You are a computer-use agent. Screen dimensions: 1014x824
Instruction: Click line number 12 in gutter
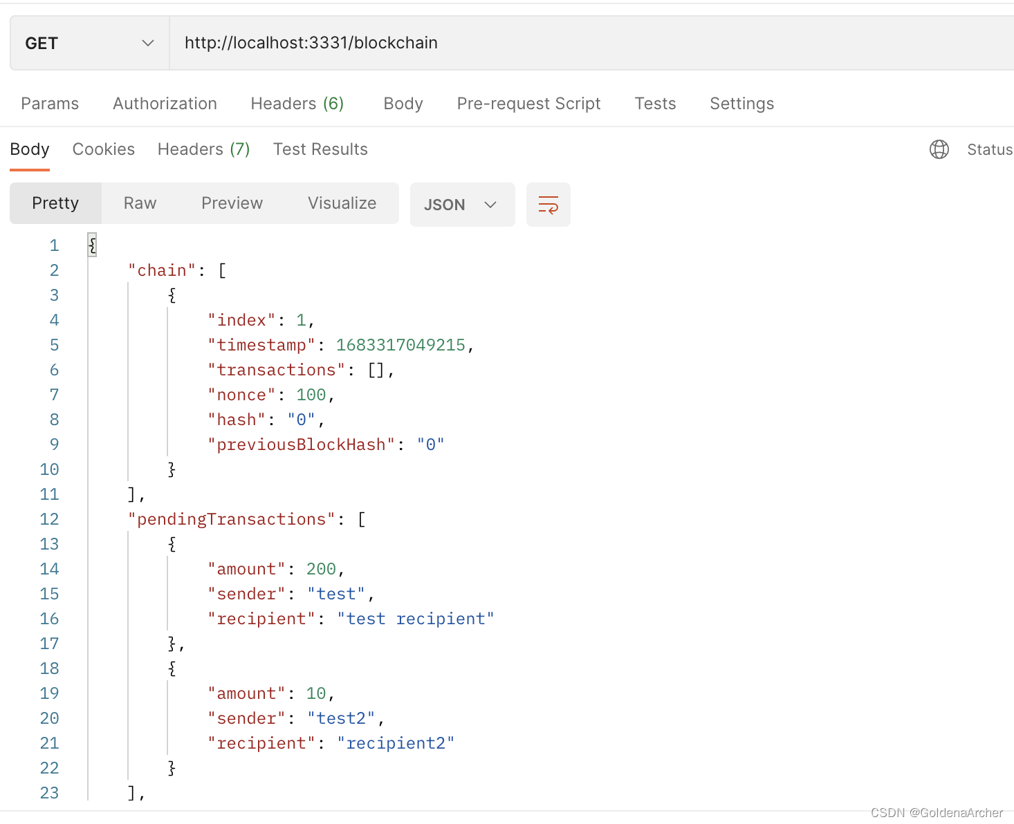coord(49,519)
